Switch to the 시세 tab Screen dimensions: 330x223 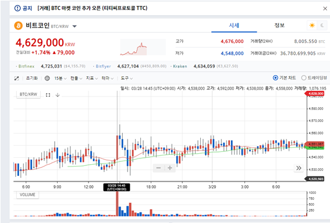pyautogui.click(x=234, y=26)
